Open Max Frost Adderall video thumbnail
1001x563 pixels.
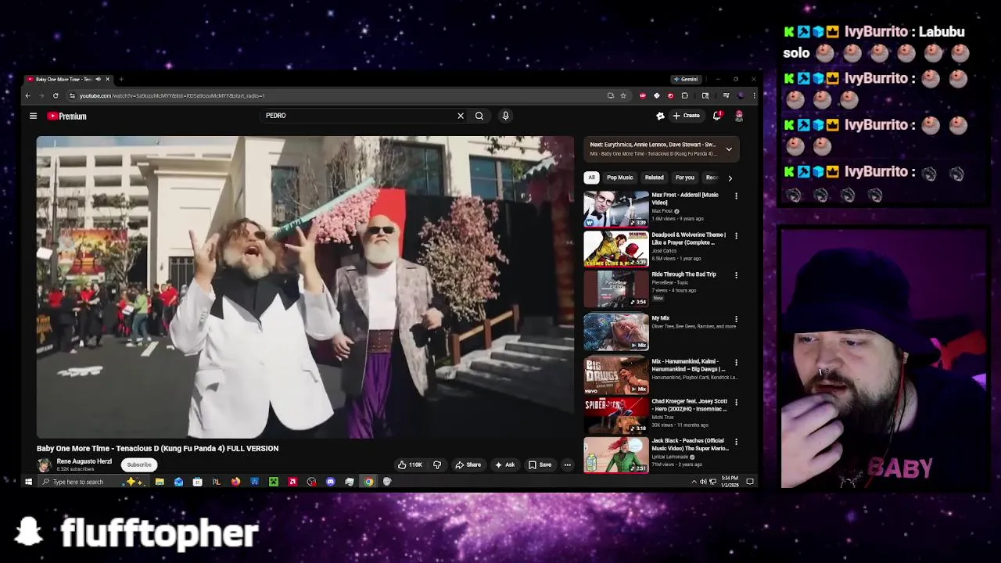pos(616,209)
